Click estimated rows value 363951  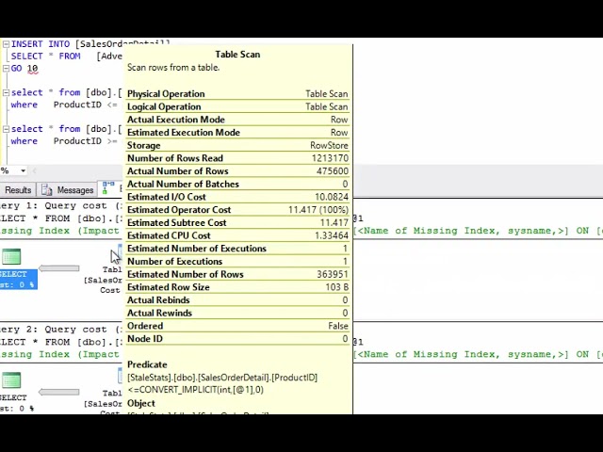pos(333,274)
